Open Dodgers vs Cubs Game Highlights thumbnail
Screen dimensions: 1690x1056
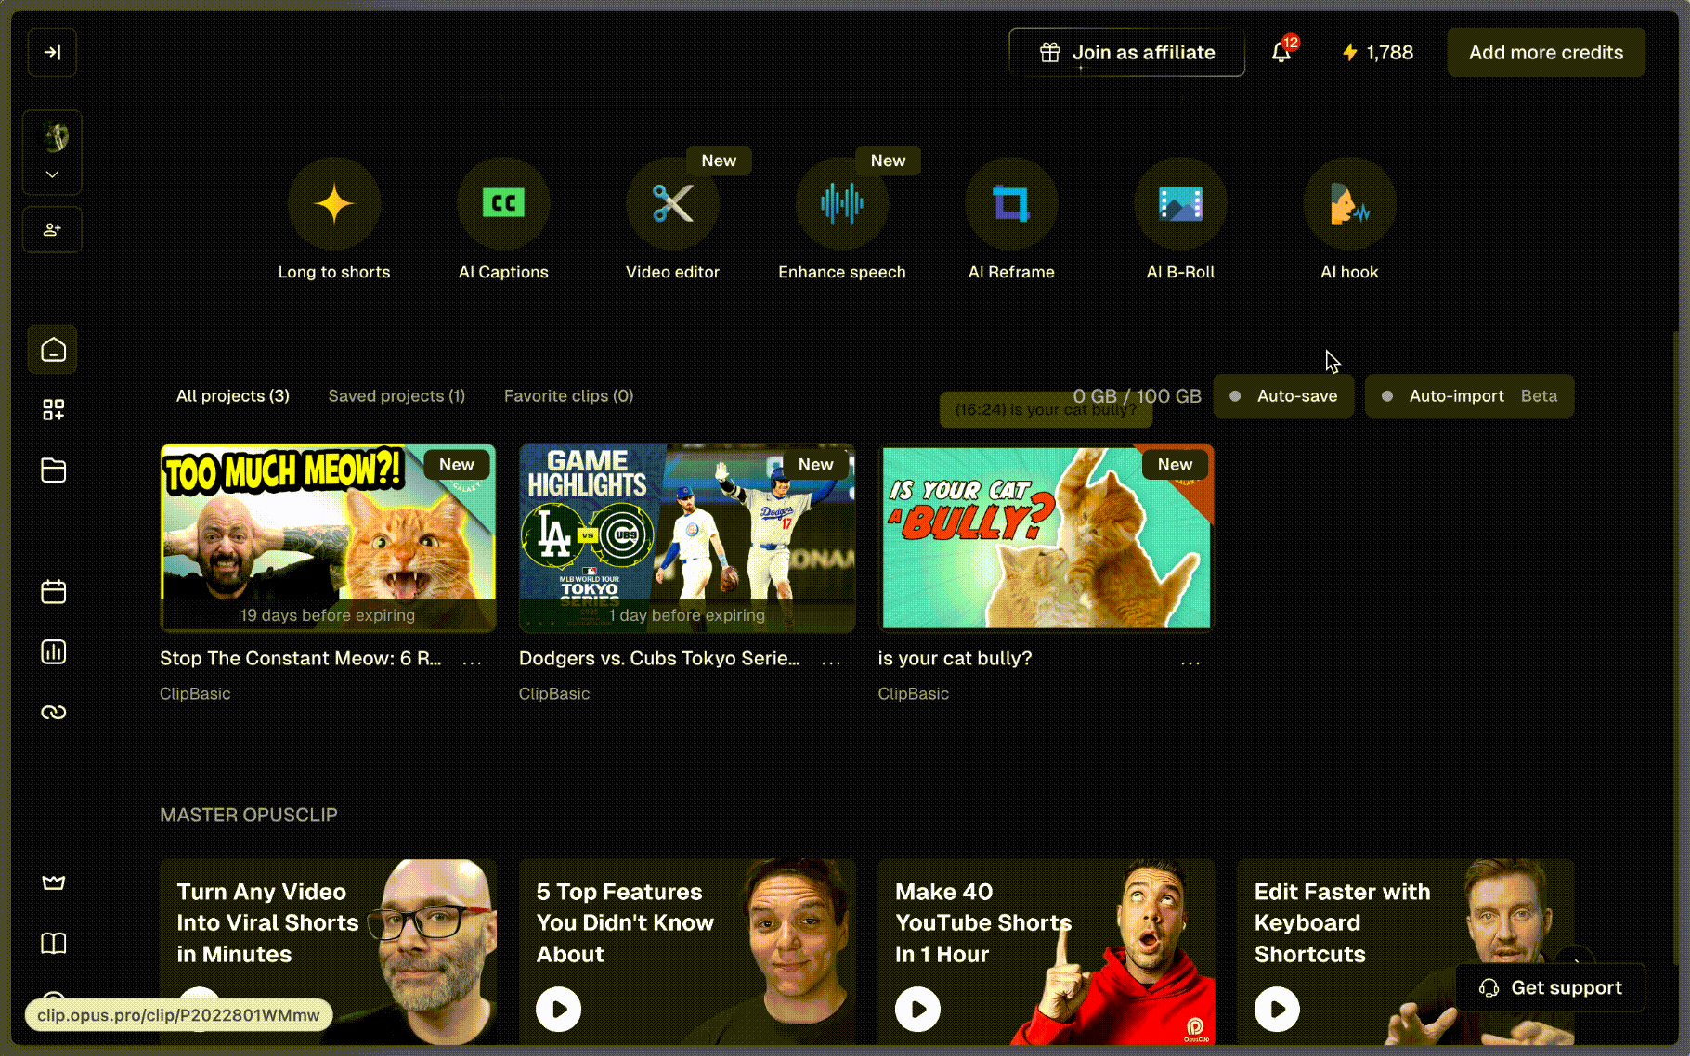(687, 537)
